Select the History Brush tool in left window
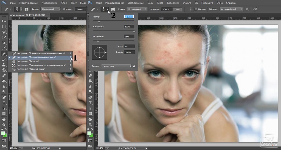 (x=4, y=70)
